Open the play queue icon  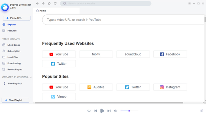click(x=202, y=111)
